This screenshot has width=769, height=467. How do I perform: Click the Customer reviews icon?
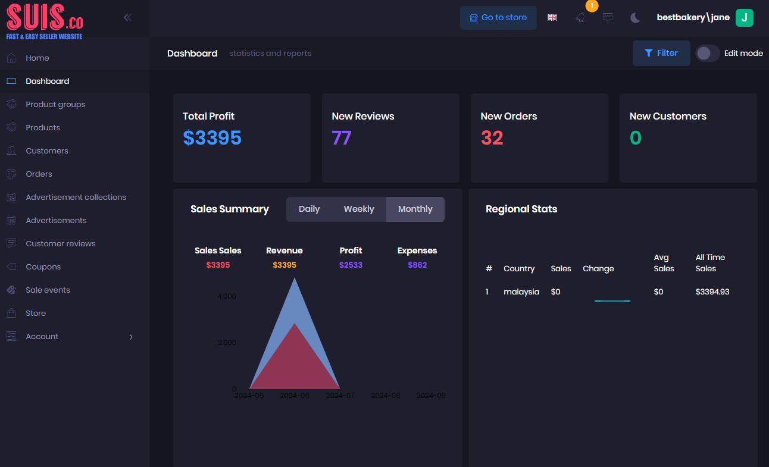(x=11, y=243)
